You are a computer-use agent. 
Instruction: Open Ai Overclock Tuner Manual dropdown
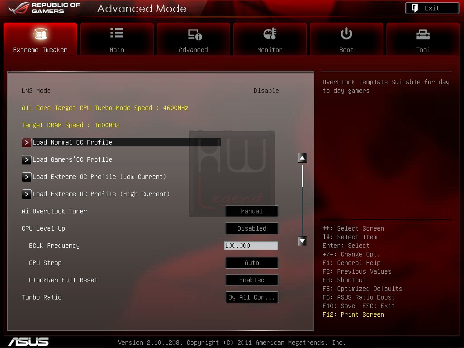pyautogui.click(x=252, y=211)
